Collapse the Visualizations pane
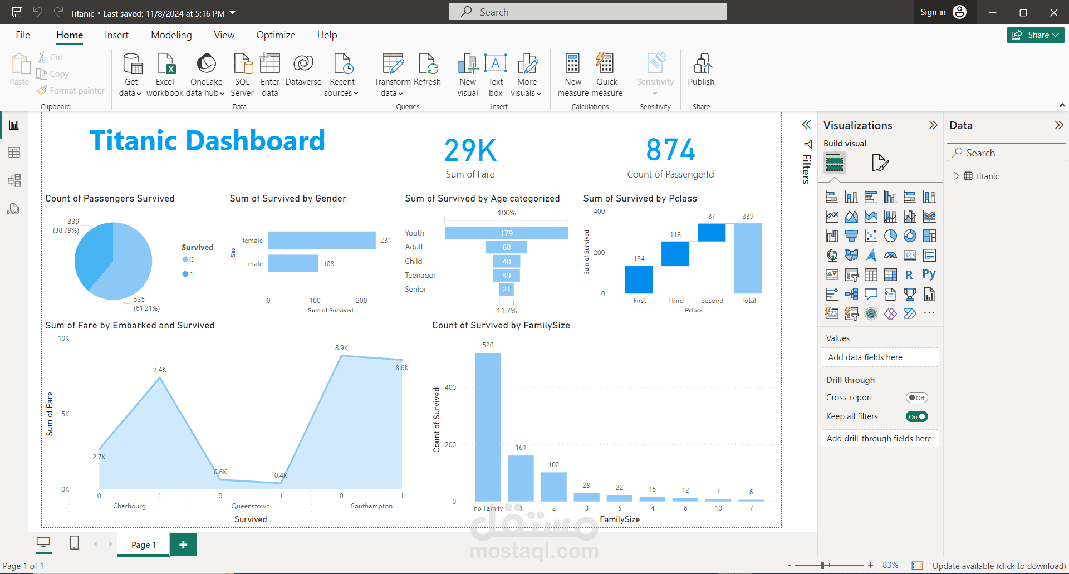Viewport: 1069px width, 574px height. pyautogui.click(x=933, y=125)
